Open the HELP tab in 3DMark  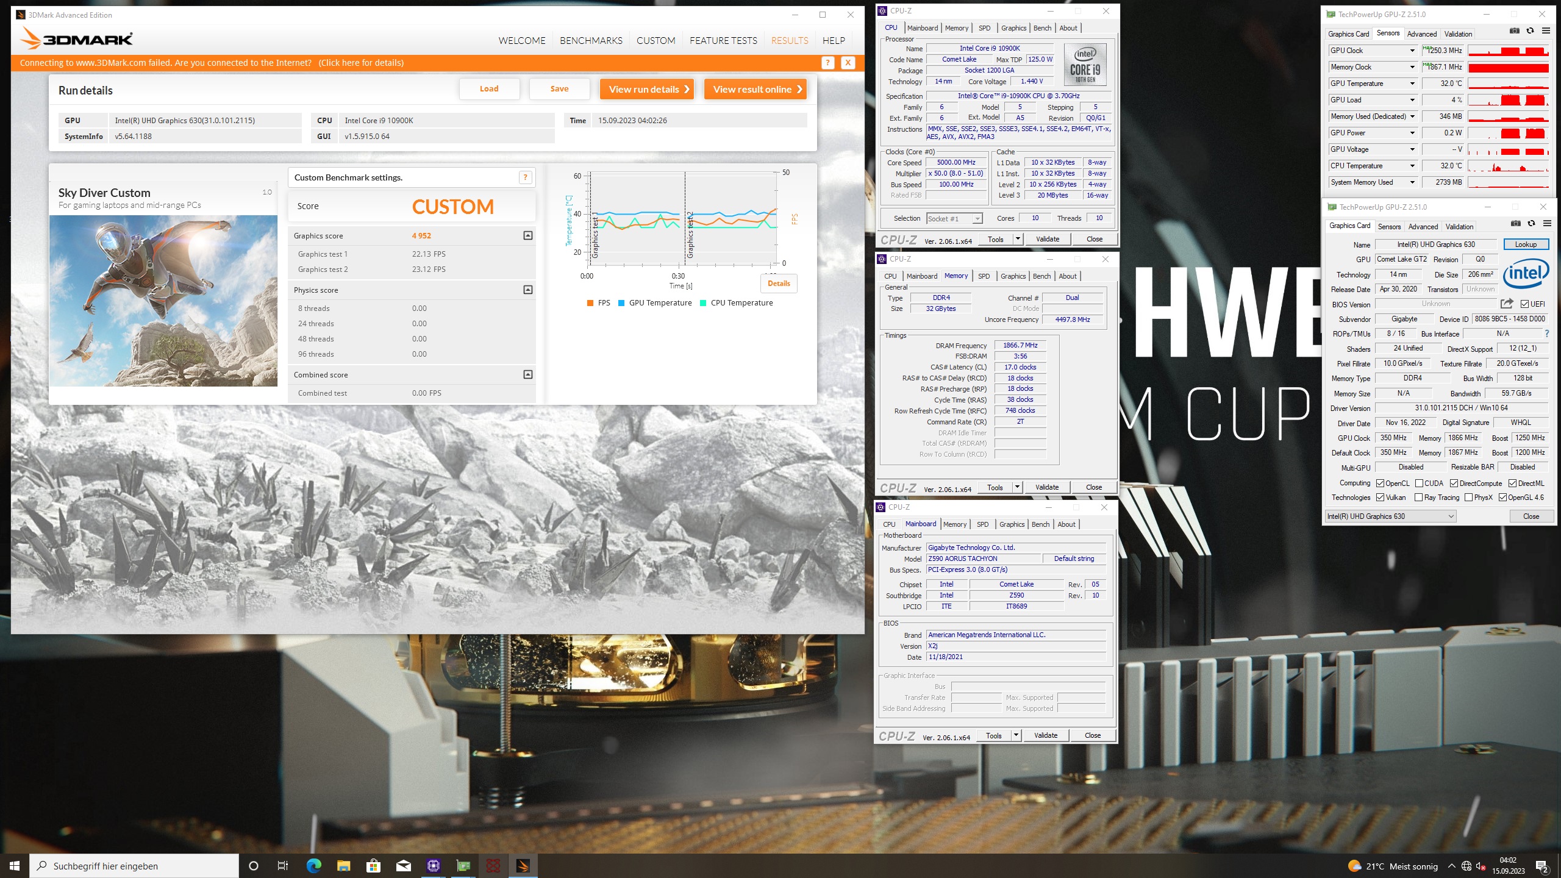pyautogui.click(x=834, y=40)
